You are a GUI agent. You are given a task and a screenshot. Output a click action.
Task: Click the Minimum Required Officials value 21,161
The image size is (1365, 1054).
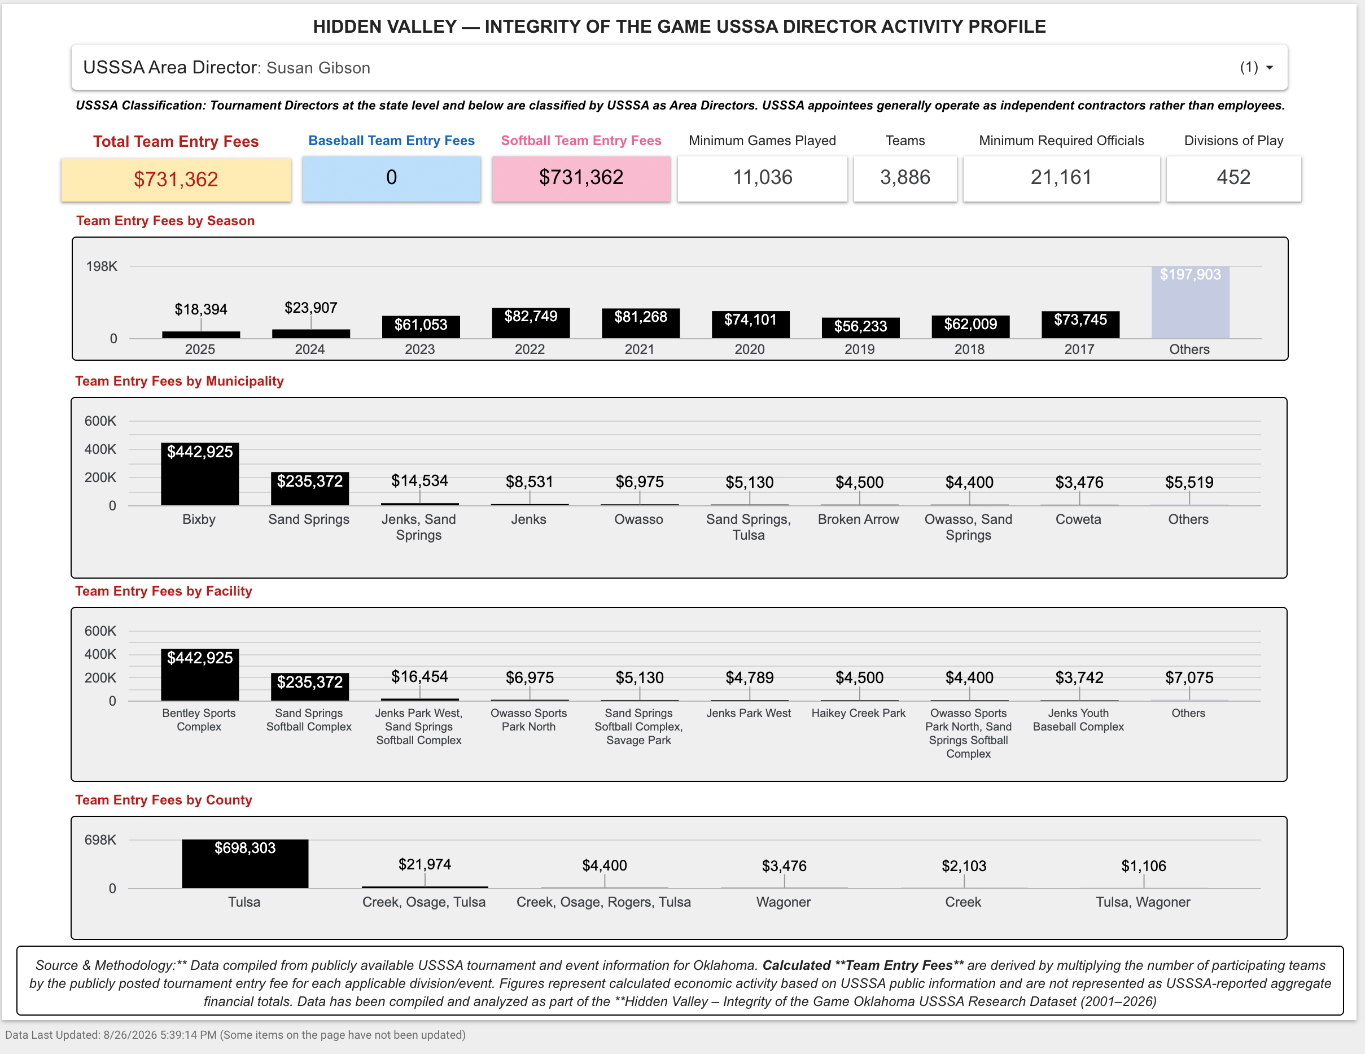tap(1061, 178)
